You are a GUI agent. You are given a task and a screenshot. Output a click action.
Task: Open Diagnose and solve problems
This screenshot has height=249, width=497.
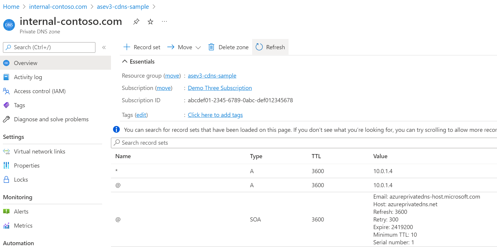pyautogui.click(x=51, y=119)
